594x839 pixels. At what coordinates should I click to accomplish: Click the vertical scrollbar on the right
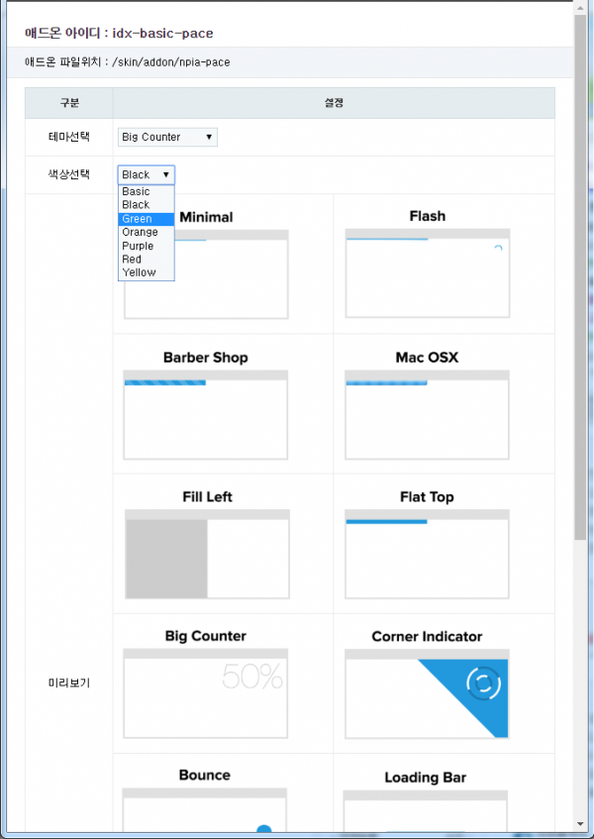click(x=581, y=277)
